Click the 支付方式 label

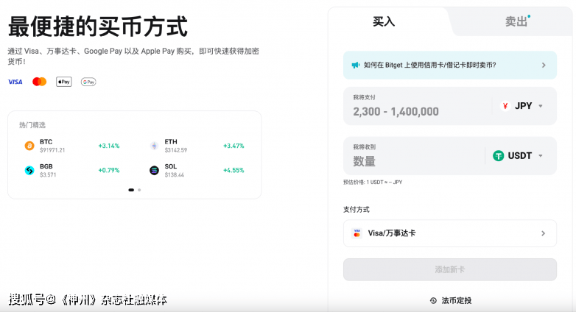tap(357, 210)
